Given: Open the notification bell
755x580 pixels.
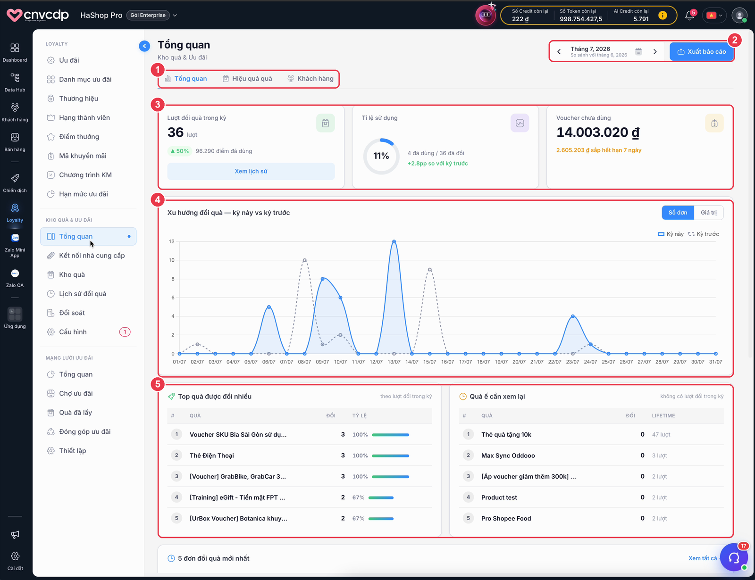Looking at the screenshot, I should 689,16.
